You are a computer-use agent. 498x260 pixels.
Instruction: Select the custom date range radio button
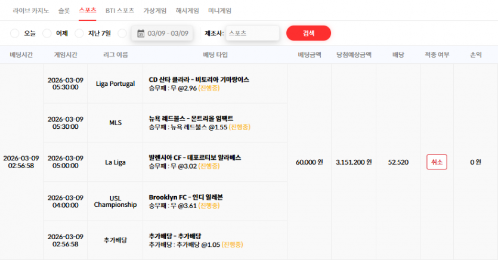(x=122, y=33)
